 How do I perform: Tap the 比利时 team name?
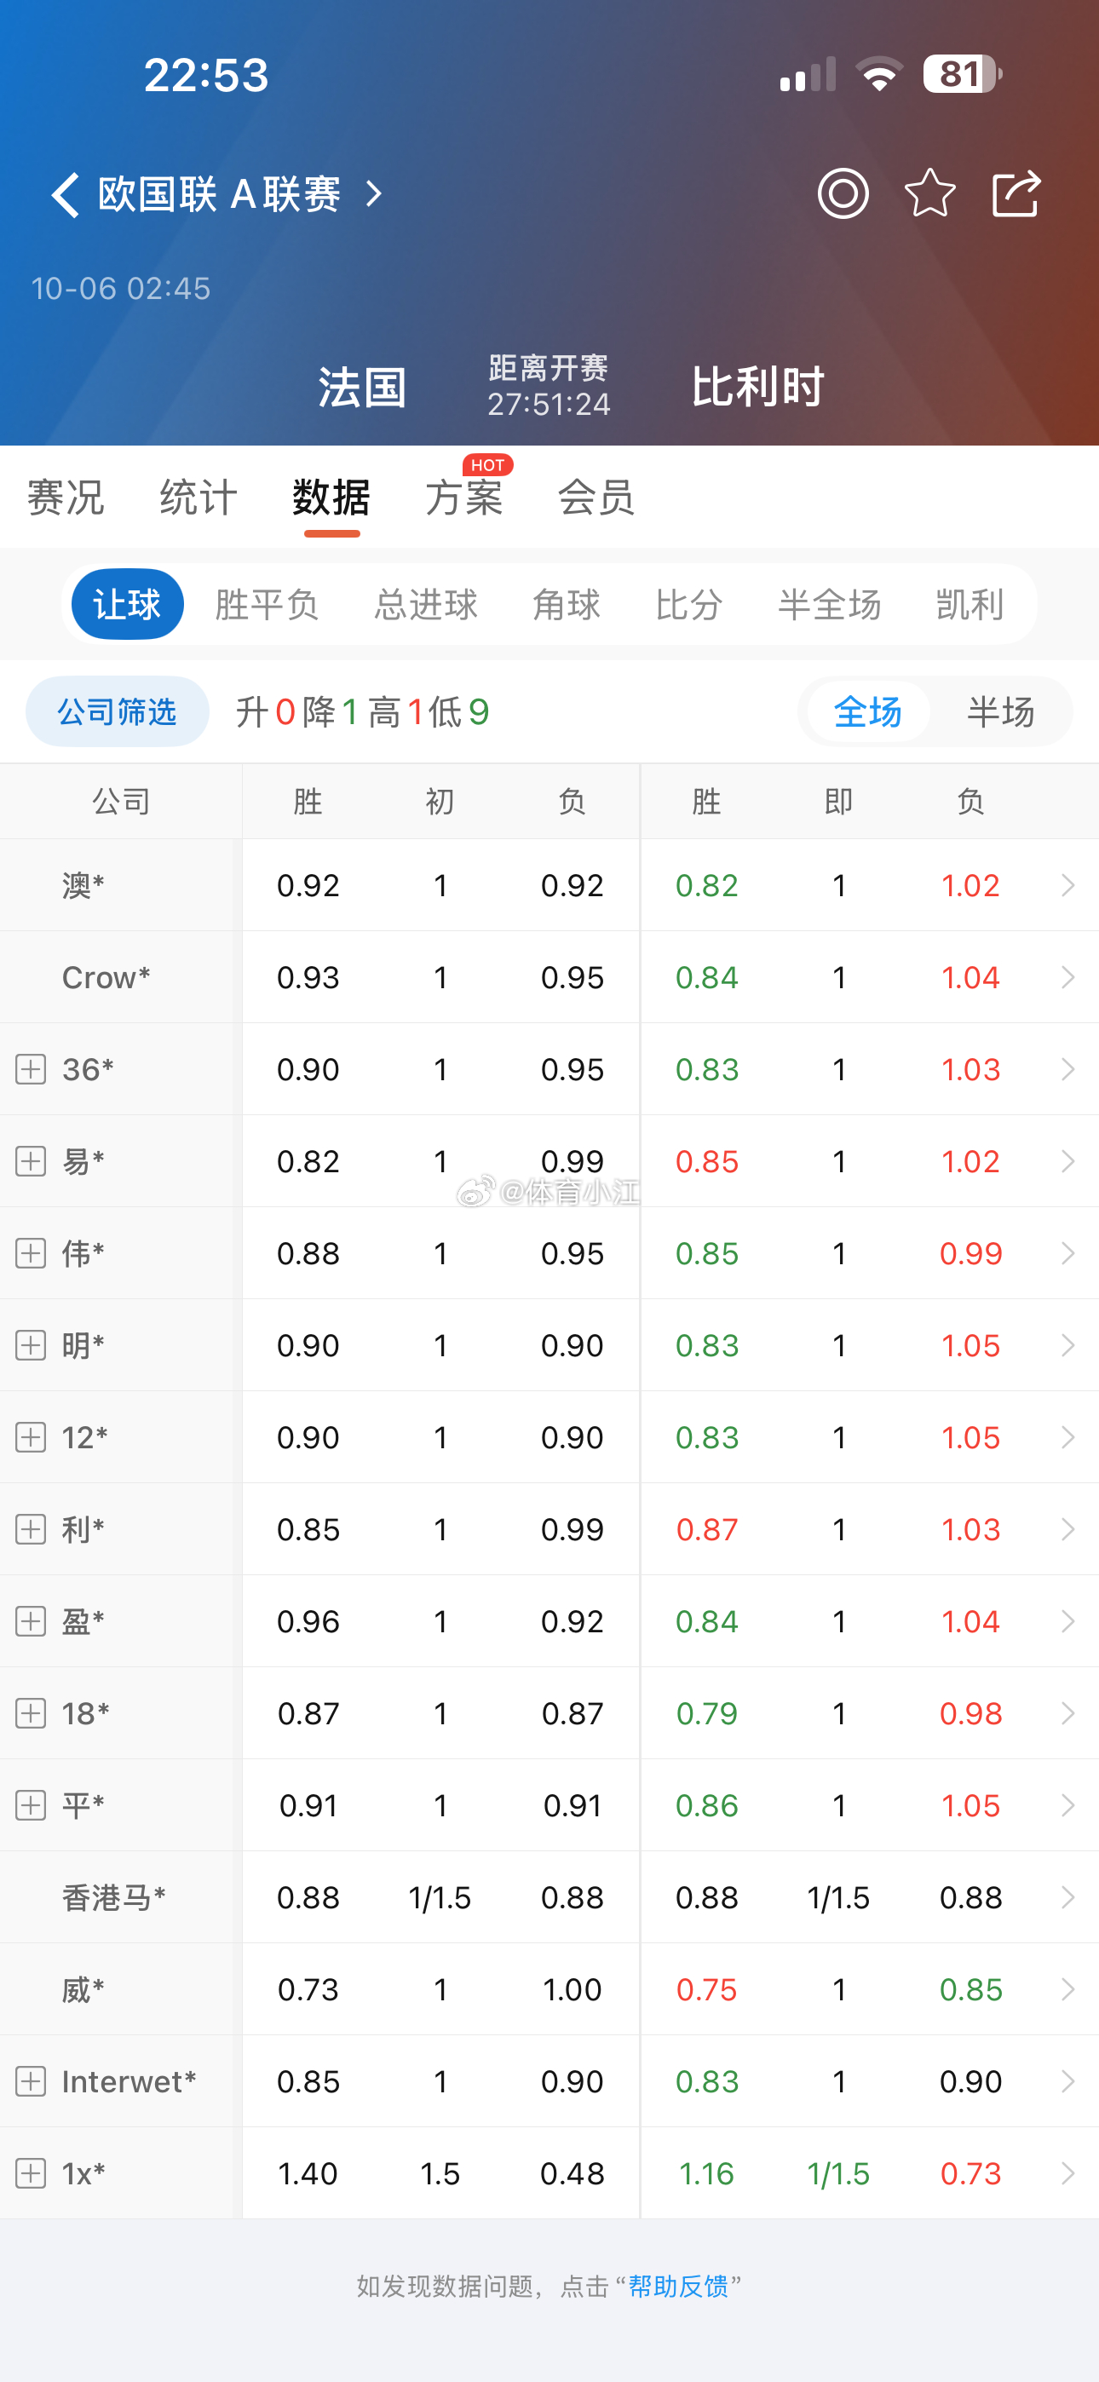point(758,387)
